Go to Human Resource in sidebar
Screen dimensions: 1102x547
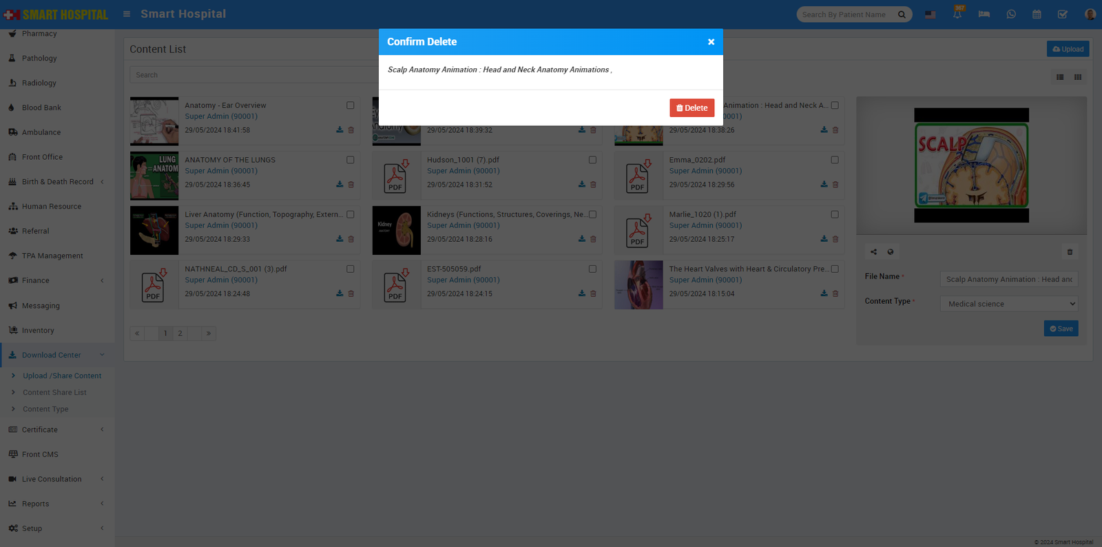tap(51, 207)
